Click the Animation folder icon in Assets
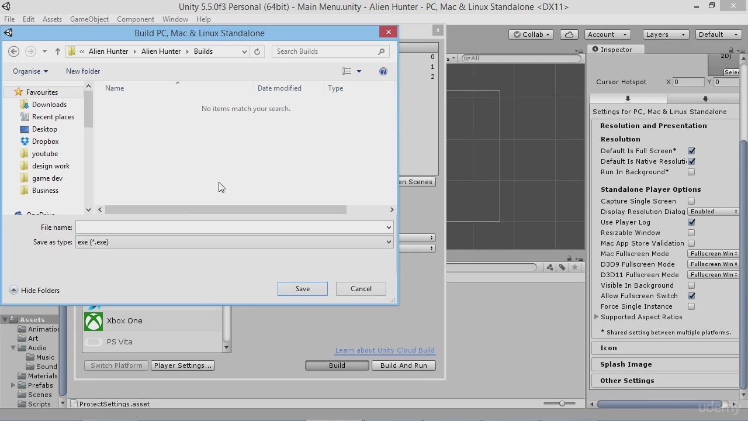This screenshot has height=421, width=748. pos(22,329)
